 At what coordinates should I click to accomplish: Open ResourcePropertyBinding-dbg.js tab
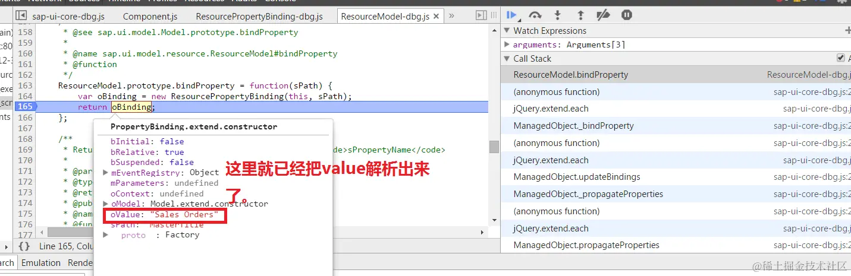pyautogui.click(x=259, y=17)
